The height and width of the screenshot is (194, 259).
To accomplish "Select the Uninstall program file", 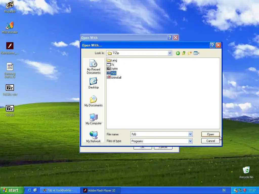I will 114,78.
